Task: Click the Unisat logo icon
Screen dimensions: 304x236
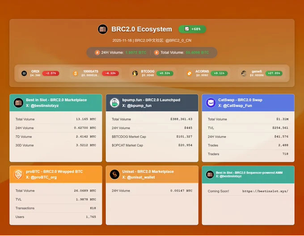Action: click(x=114, y=174)
